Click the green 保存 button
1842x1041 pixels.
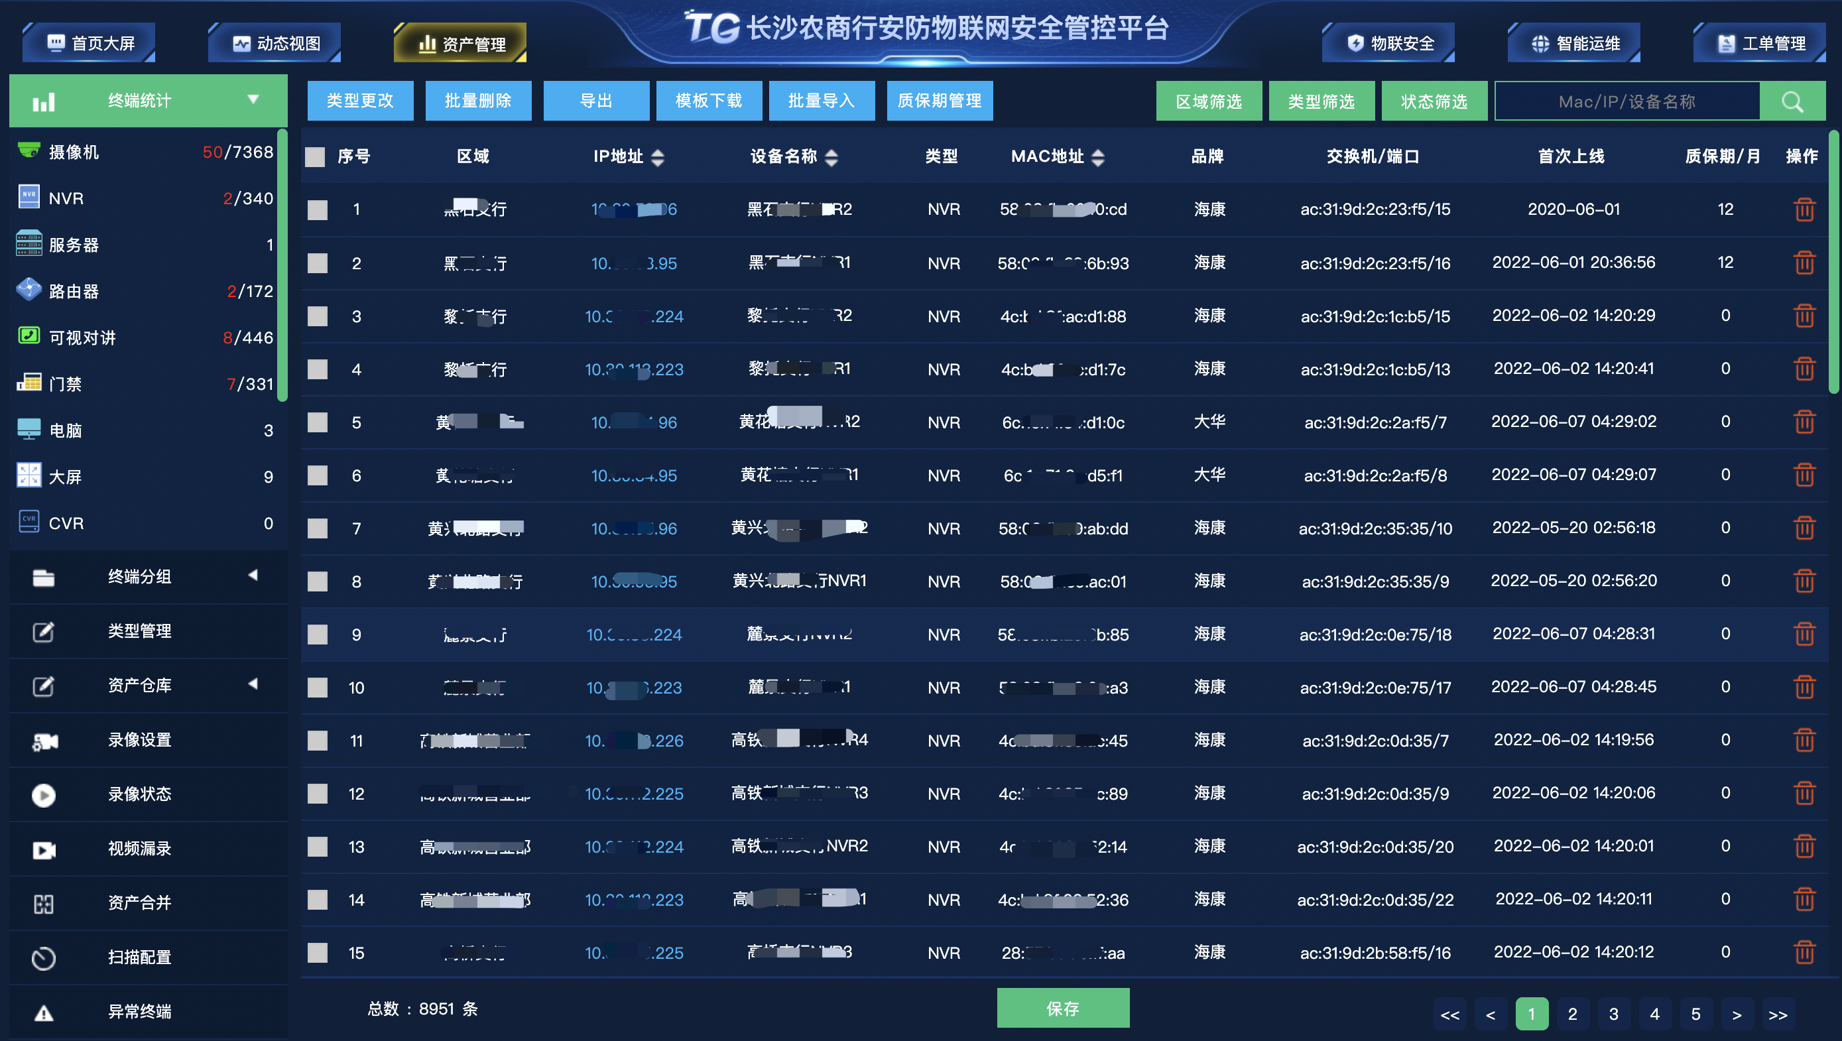[x=1064, y=1008]
